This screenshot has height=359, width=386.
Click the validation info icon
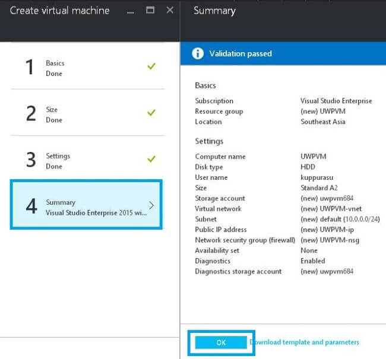197,54
